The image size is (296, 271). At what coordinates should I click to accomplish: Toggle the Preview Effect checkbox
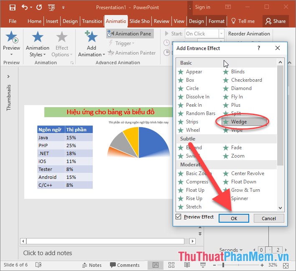[x=179, y=217]
